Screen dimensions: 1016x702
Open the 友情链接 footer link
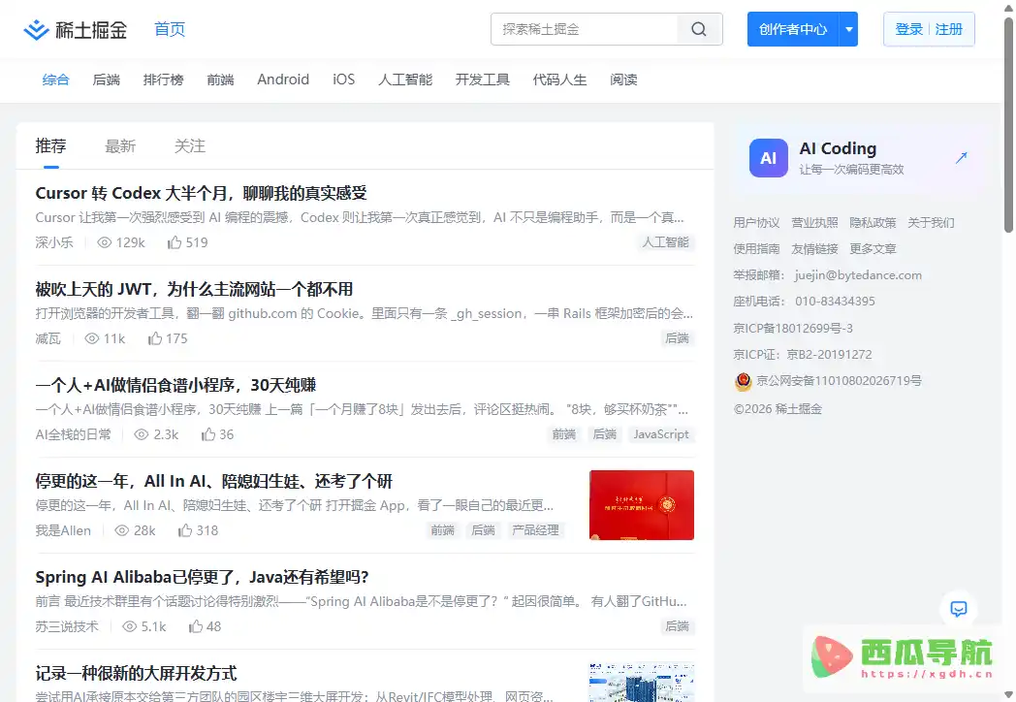click(x=814, y=249)
